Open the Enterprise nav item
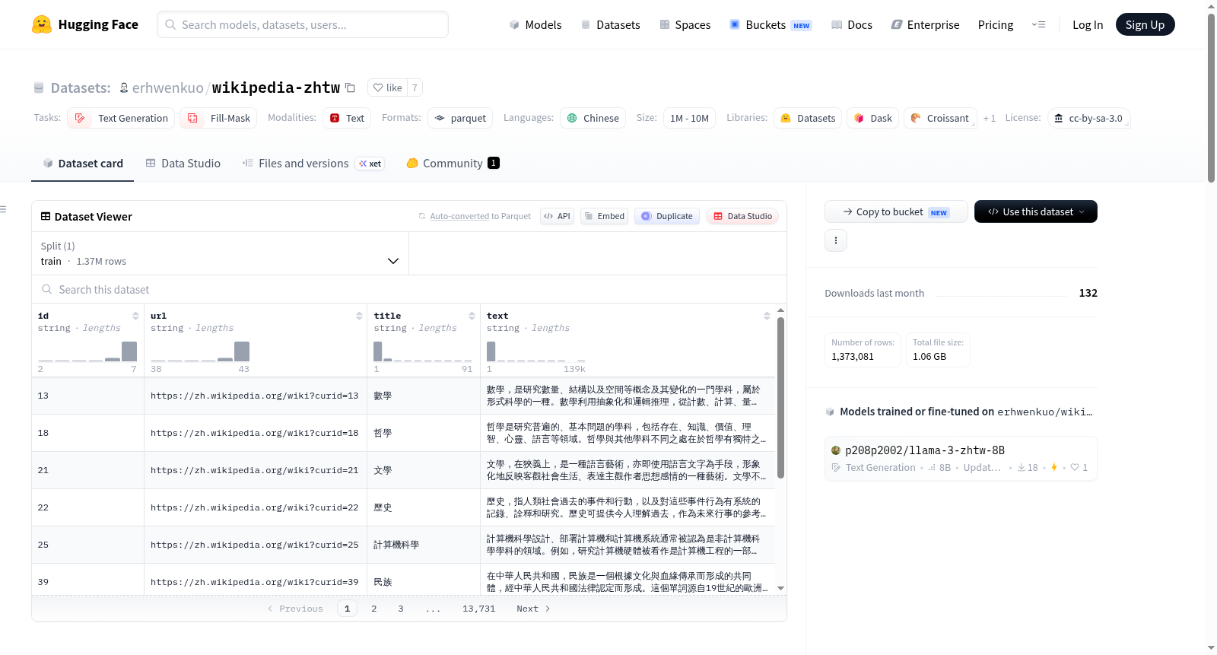The height and width of the screenshot is (655, 1217). coord(925,24)
